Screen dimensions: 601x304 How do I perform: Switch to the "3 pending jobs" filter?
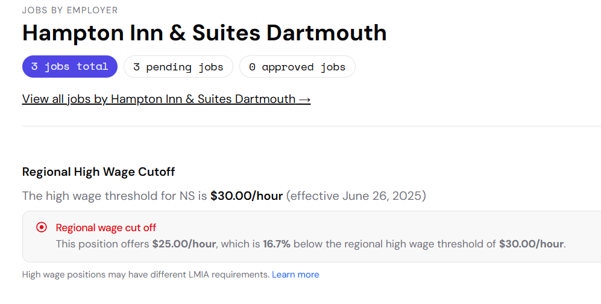click(x=178, y=67)
